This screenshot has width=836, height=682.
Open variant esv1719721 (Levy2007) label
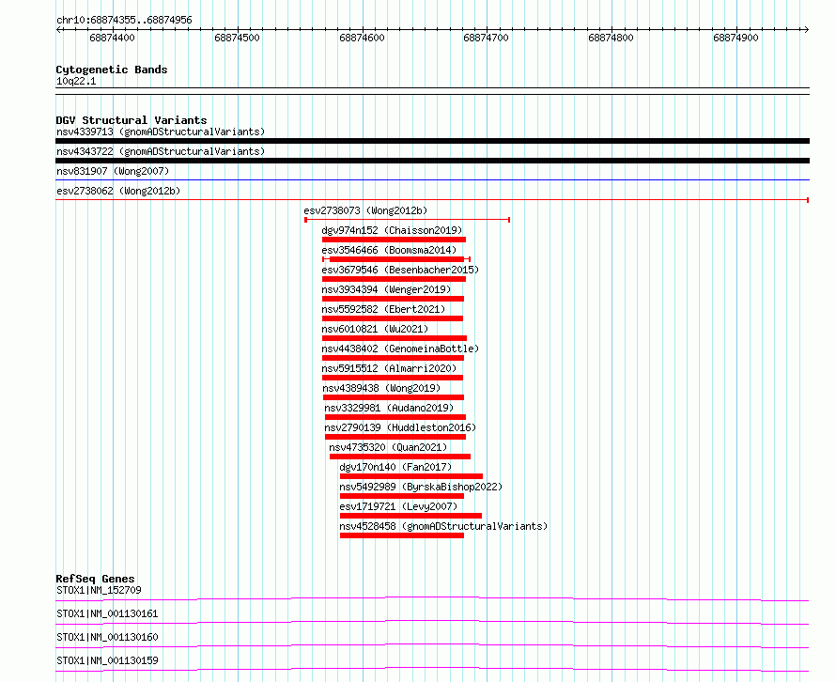[x=399, y=506]
